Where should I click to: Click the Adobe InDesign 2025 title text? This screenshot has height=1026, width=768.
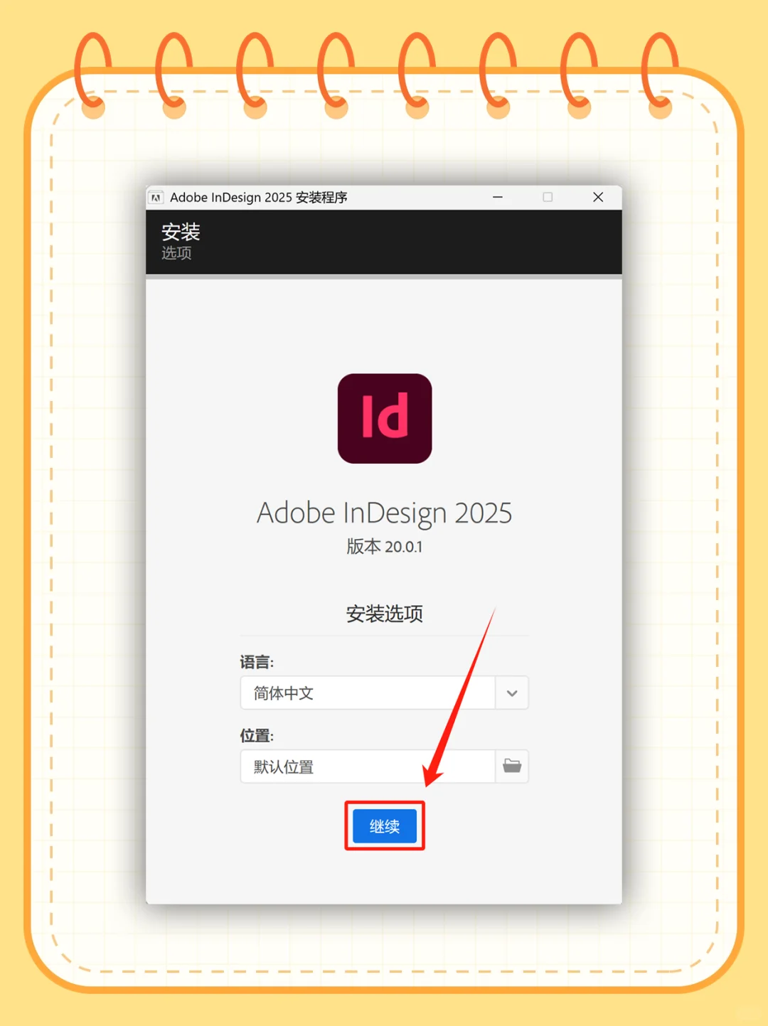(x=384, y=512)
